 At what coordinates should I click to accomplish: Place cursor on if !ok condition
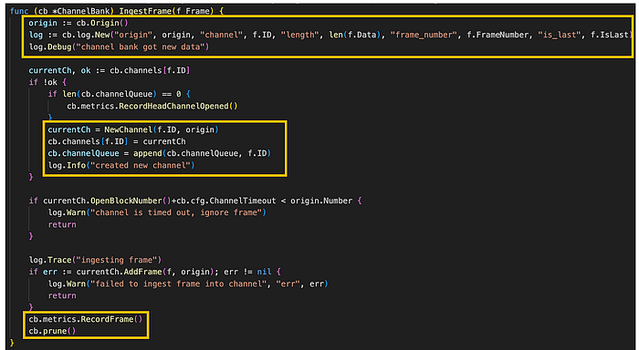click(47, 82)
